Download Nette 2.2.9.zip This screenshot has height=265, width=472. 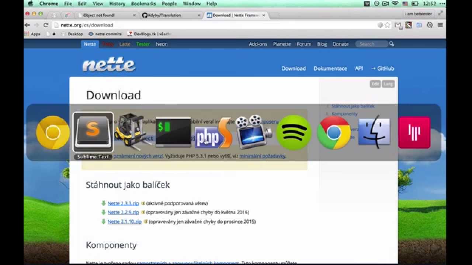123,212
